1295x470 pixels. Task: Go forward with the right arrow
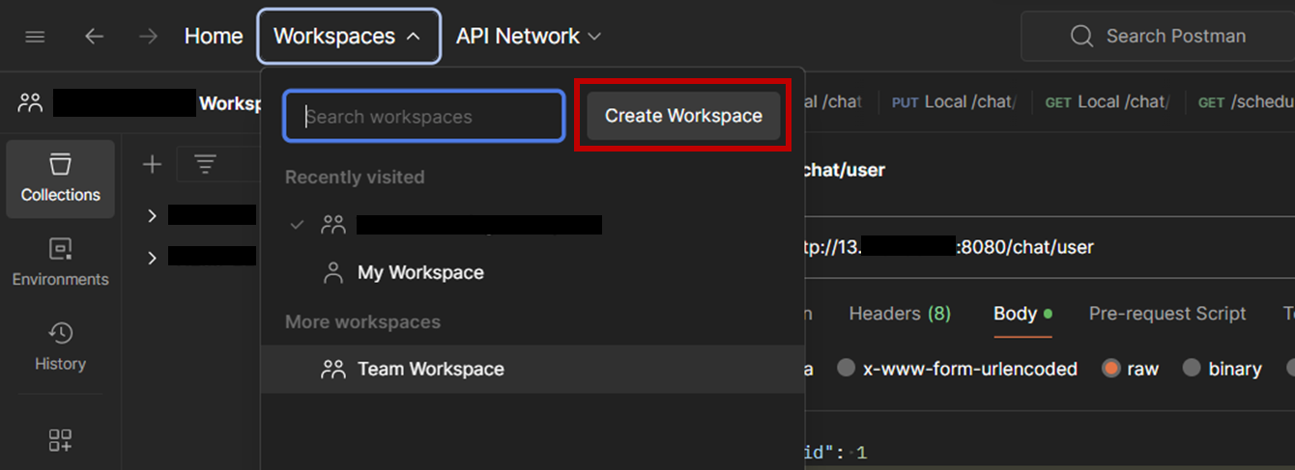(x=148, y=37)
